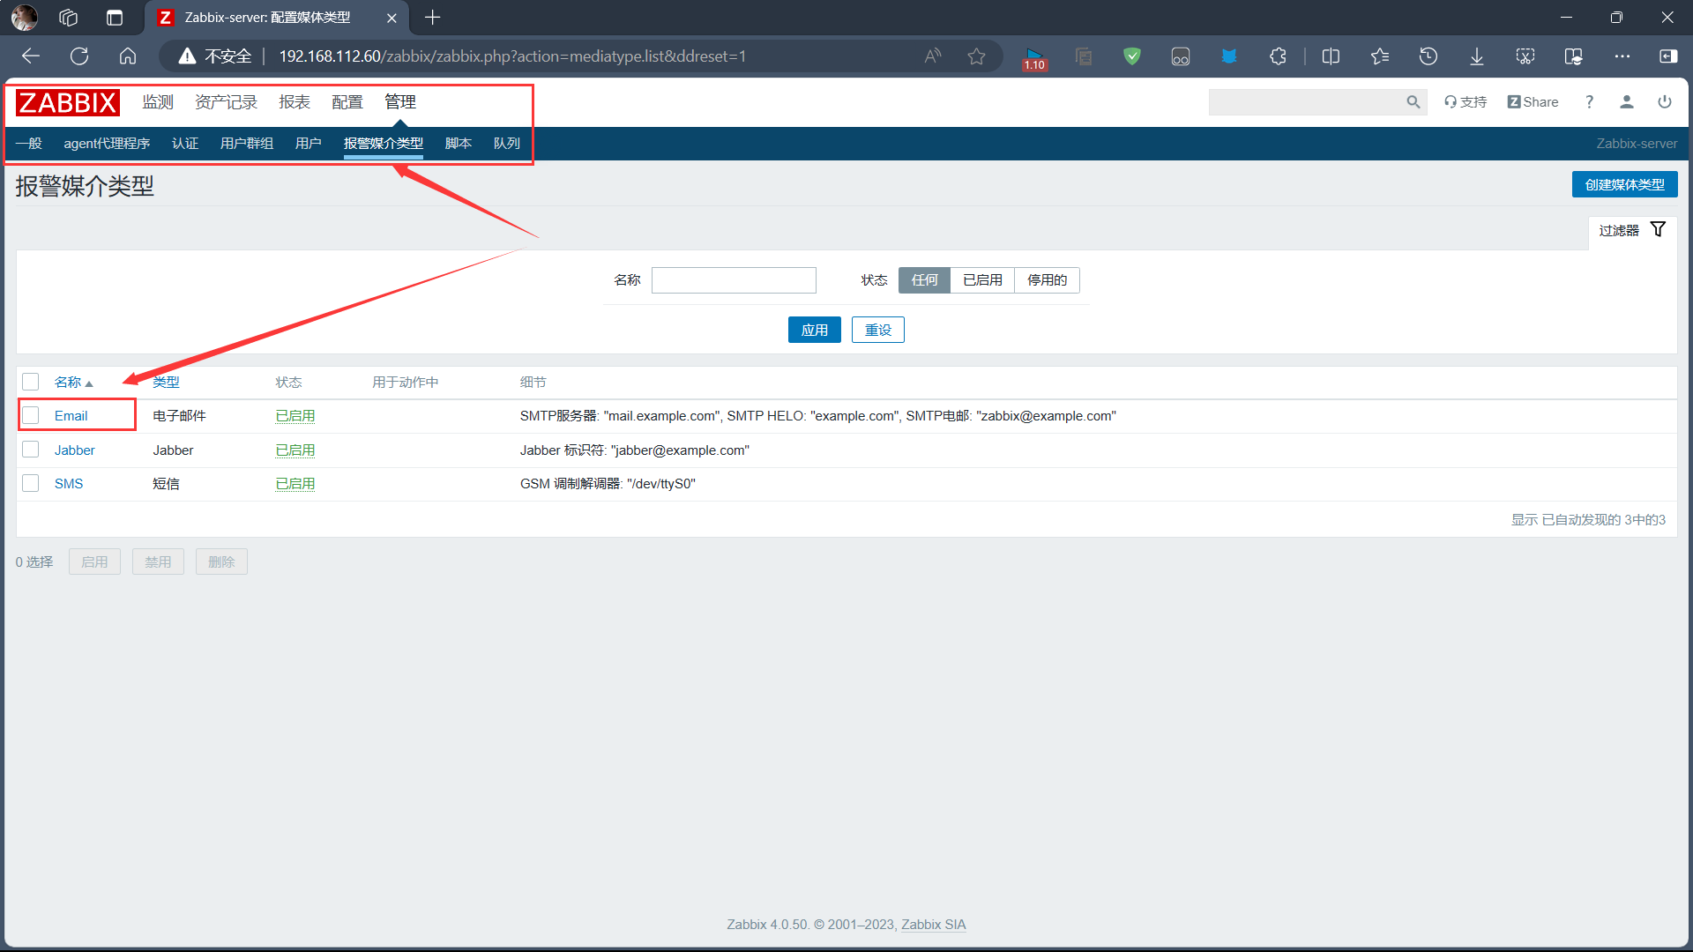The width and height of the screenshot is (1693, 952).
Task: Open the favorites list icon
Action: 1380,56
